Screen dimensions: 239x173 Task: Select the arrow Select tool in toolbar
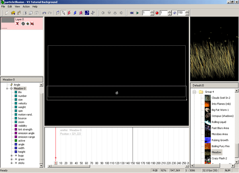coord(63,13)
